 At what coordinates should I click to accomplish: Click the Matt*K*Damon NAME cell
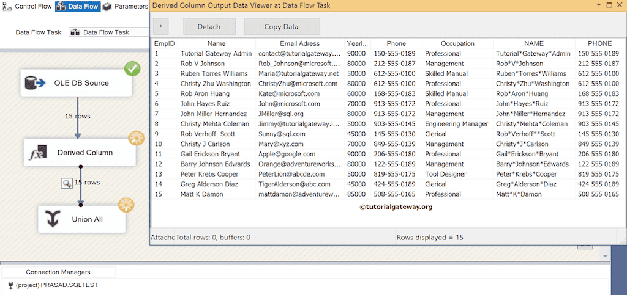(534, 195)
